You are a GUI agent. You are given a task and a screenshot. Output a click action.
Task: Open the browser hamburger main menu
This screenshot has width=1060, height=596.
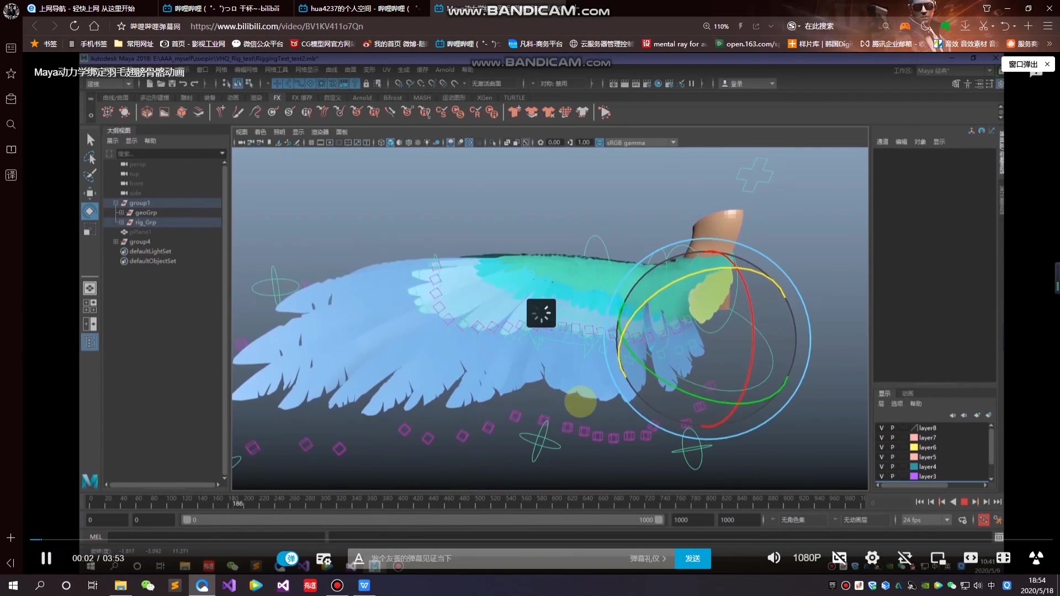[1047, 26]
